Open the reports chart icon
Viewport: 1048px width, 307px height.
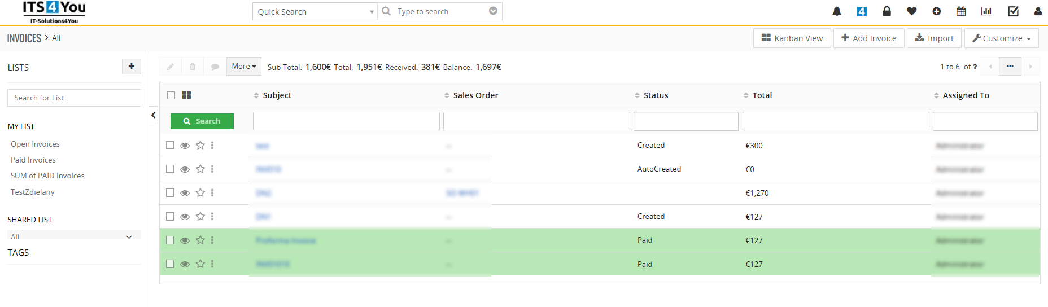(x=986, y=11)
